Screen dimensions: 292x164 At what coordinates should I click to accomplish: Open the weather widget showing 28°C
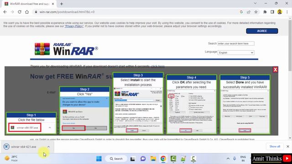click(x=11, y=159)
